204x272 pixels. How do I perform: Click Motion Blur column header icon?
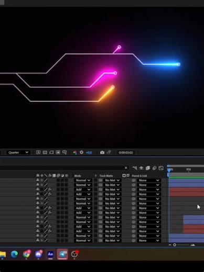tap(58, 175)
